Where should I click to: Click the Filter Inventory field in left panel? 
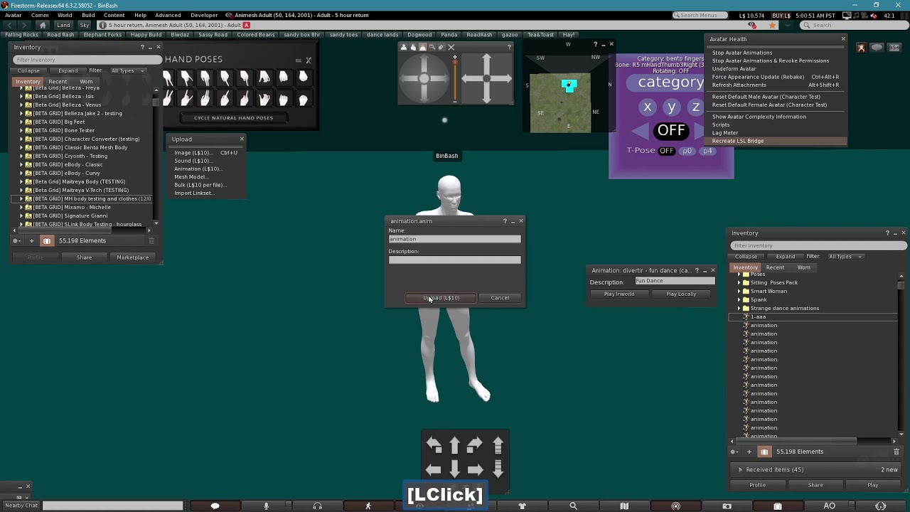86,60
